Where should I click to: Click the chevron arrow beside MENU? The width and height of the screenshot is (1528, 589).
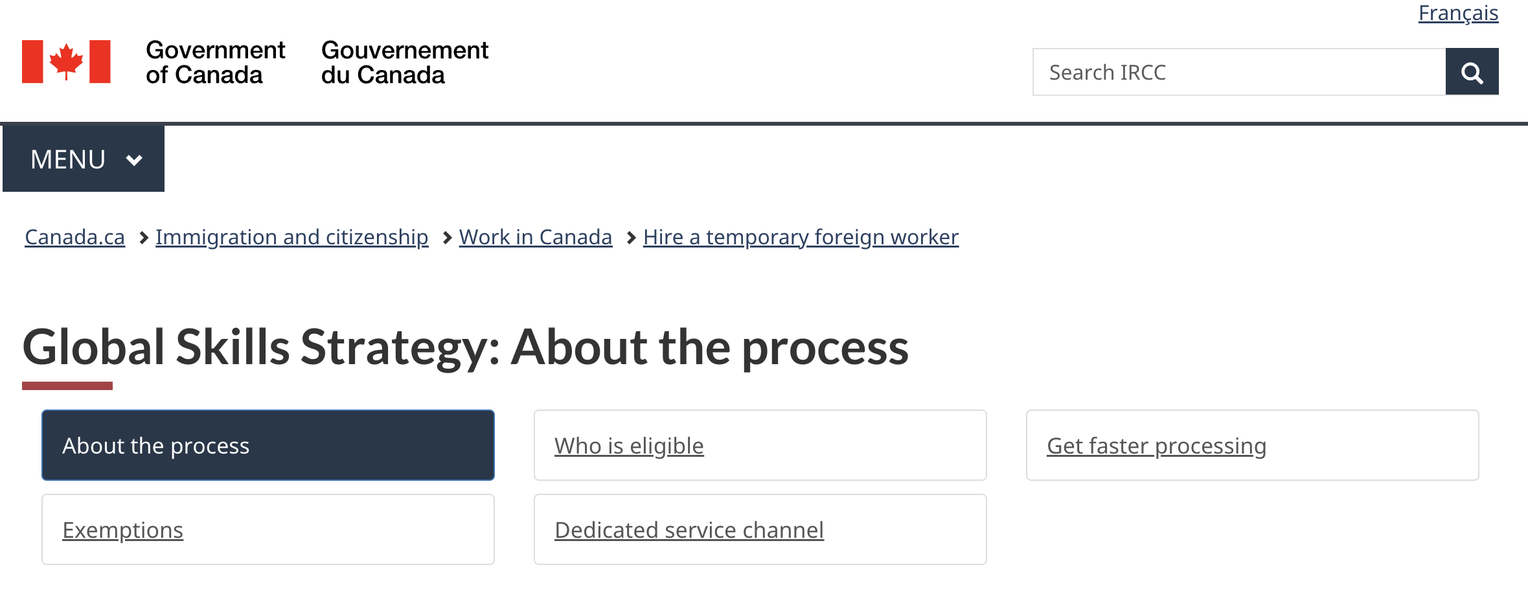(x=134, y=160)
